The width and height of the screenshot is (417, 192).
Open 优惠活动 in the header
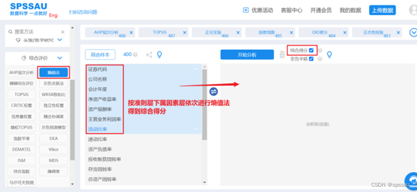(262, 11)
